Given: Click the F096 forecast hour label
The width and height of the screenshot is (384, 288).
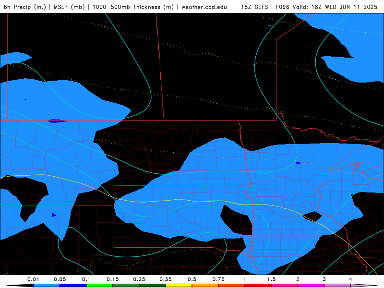Looking at the screenshot, I should pos(283,7).
